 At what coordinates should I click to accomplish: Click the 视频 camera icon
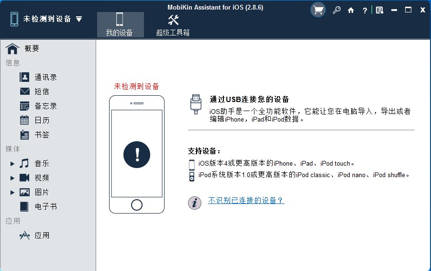(x=24, y=178)
